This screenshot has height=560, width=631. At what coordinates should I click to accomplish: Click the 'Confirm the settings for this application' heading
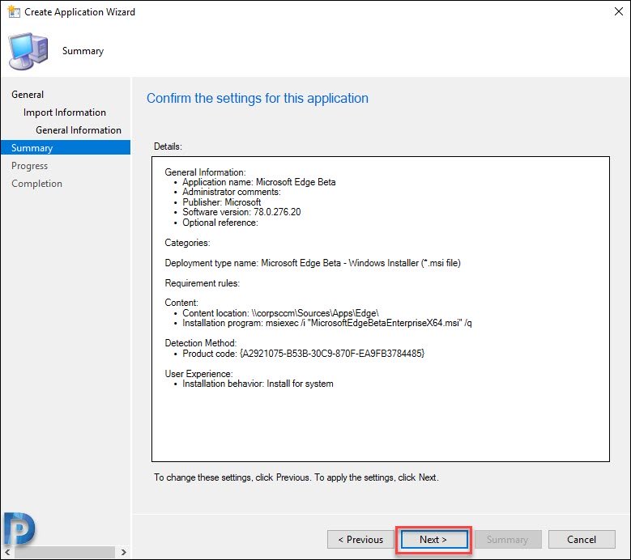257,98
